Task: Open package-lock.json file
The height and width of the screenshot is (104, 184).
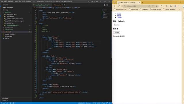Action: tap(10, 34)
